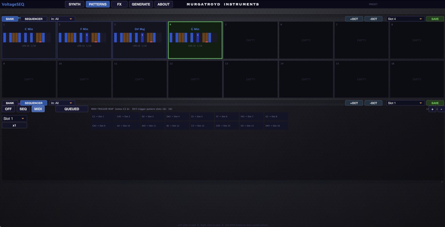Click the 'D#3 → Slot 16' trigger cell
445x227 pixels.
pyautogui.click(x=276, y=126)
